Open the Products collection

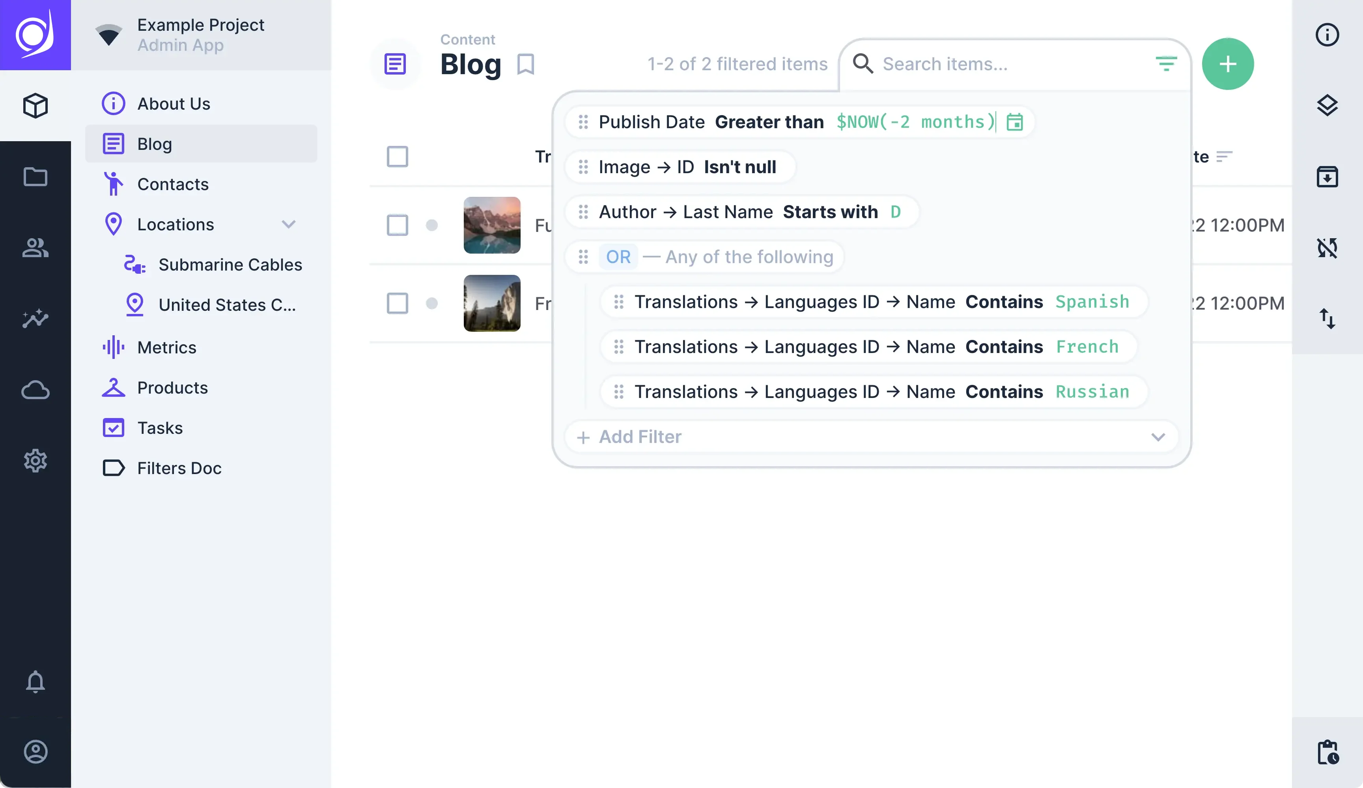pyautogui.click(x=172, y=388)
